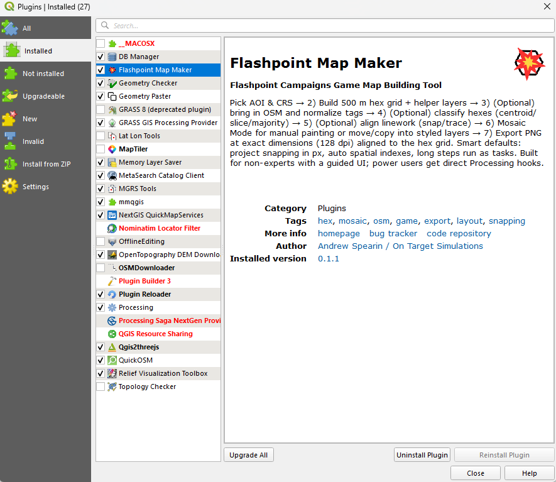The width and height of the screenshot is (556, 482).
Task: Open the Not installed tab
Action: pyautogui.click(x=45, y=74)
